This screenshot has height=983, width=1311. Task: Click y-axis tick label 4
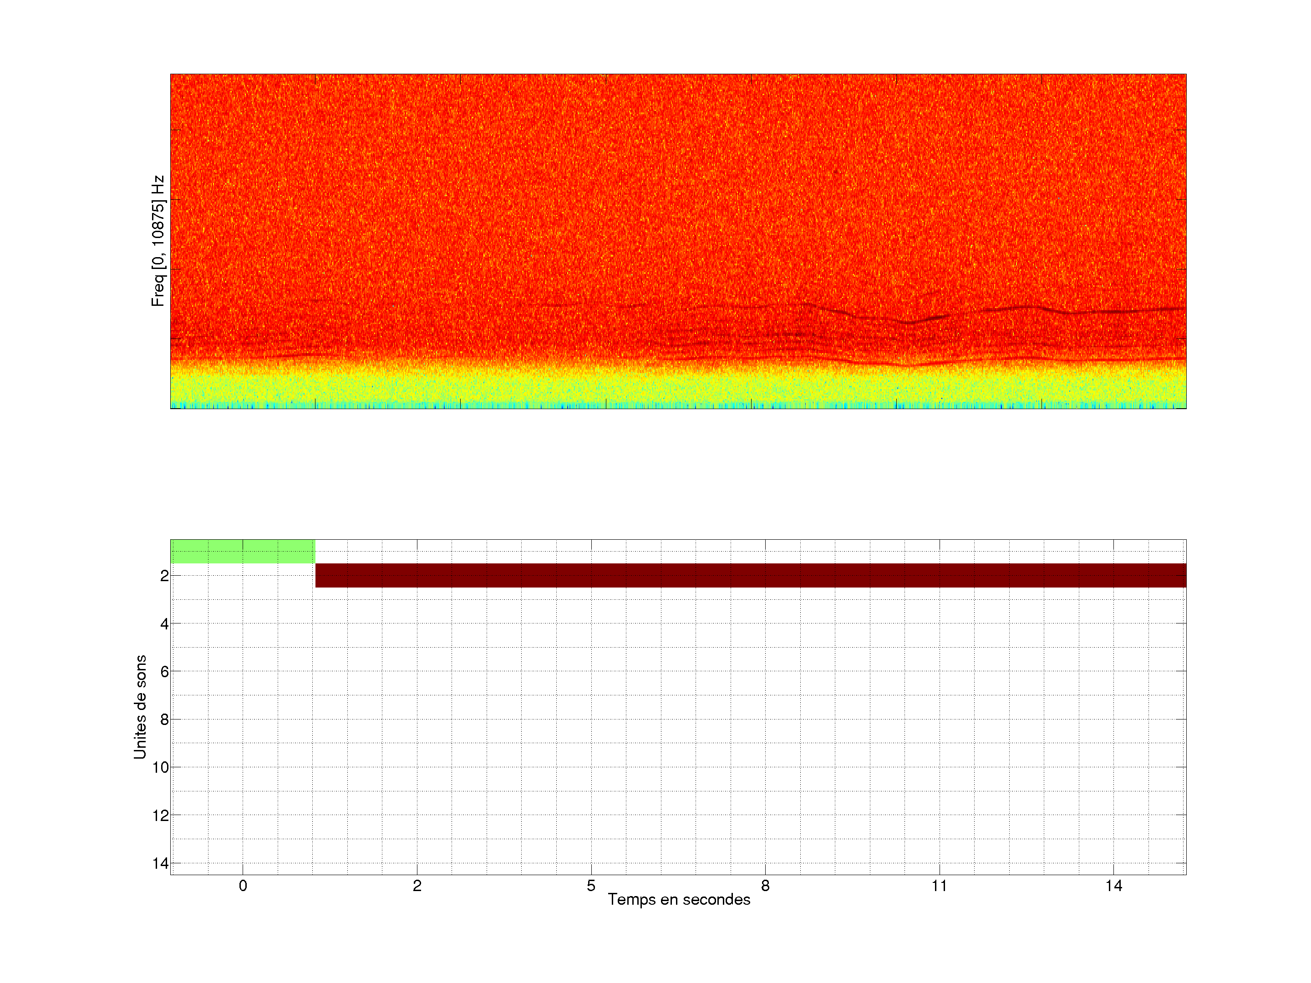(x=164, y=623)
